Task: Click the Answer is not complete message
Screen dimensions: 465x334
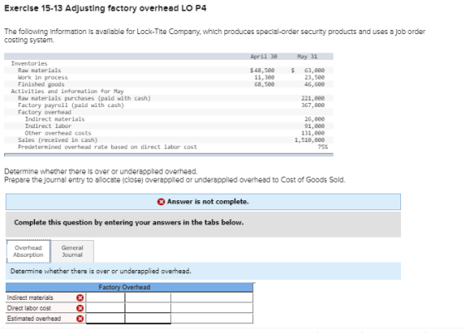Action: coord(208,202)
